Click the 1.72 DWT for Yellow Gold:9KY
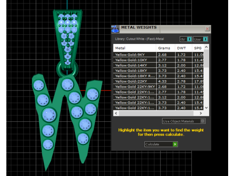The width and height of the screenshot is (235, 176). pyautogui.click(x=184, y=55)
